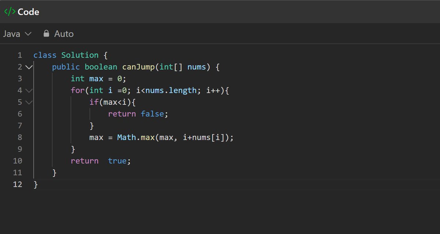Click 'Math.max(max, i+nums[i]);' call
This screenshot has width=440, height=234.
pos(175,137)
